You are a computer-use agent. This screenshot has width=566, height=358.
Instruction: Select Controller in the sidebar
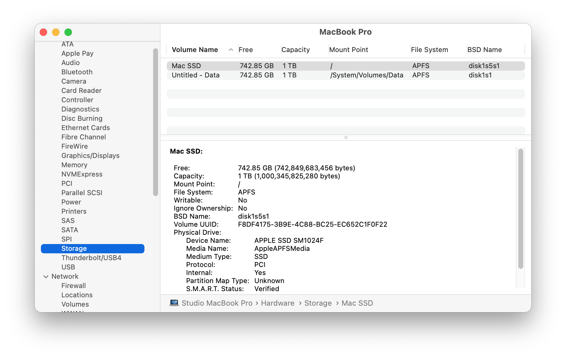tap(77, 100)
